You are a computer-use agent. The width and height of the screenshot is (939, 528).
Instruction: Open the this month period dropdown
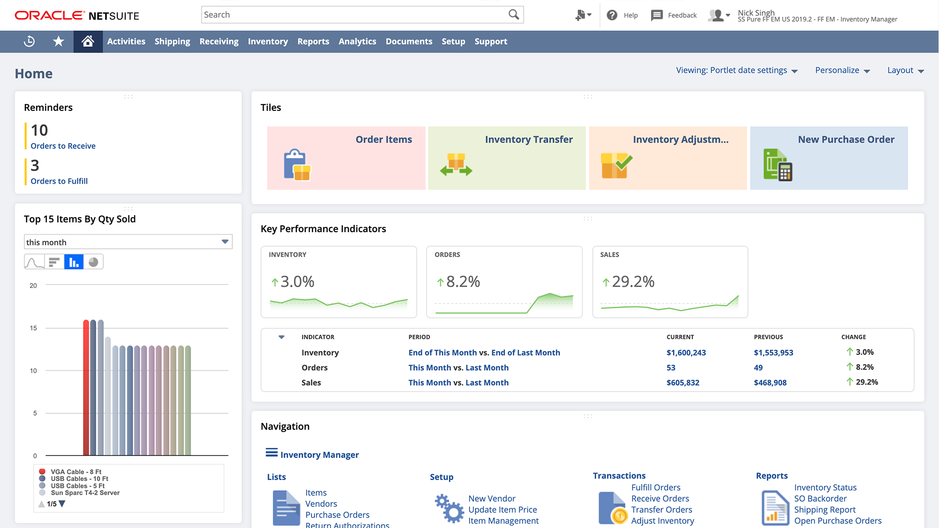(x=225, y=242)
